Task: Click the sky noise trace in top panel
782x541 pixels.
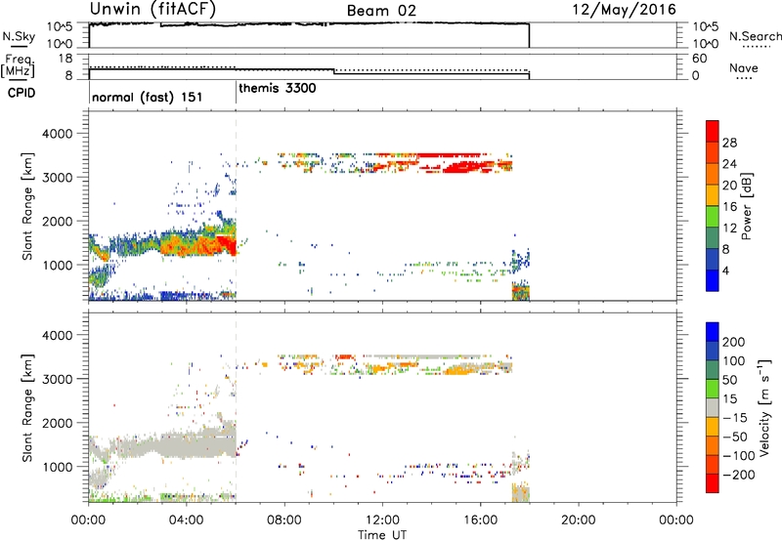Action: (309, 23)
